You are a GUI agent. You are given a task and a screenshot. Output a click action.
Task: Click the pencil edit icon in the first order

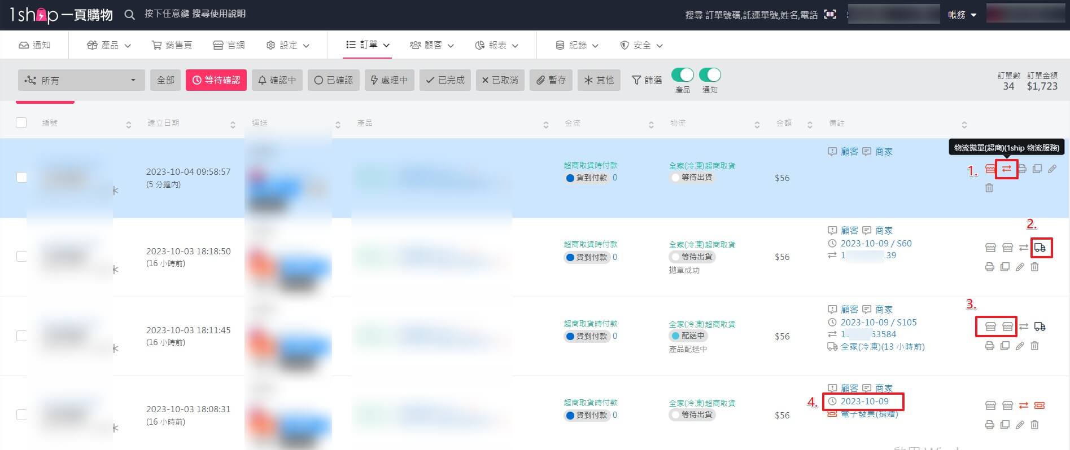click(1052, 169)
